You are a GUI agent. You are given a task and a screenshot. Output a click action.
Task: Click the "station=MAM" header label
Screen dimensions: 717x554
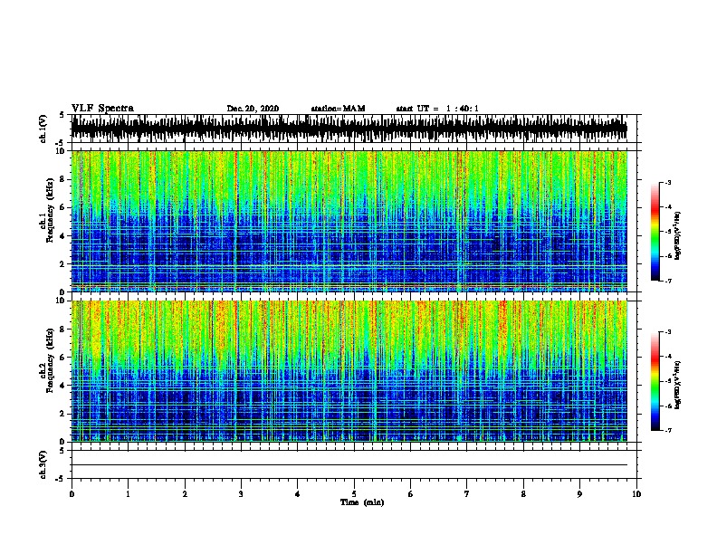pyautogui.click(x=338, y=109)
